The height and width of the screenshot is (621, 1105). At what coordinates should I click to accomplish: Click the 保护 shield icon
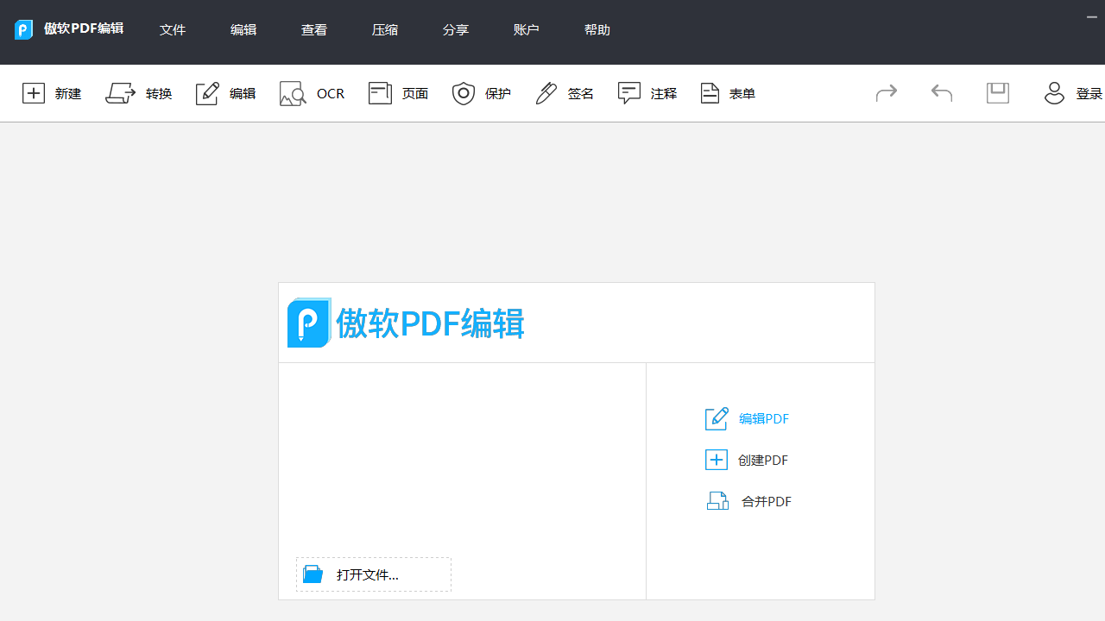click(464, 93)
